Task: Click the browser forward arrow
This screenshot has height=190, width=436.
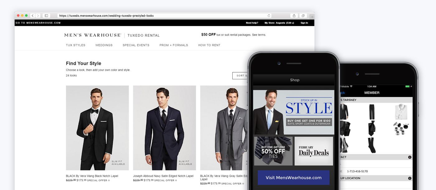Action: pos(38,16)
